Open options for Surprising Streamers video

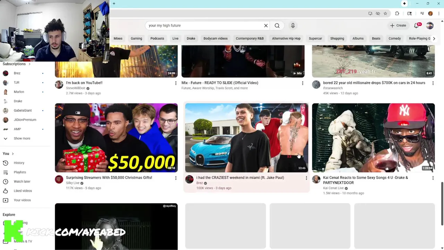[x=176, y=178]
